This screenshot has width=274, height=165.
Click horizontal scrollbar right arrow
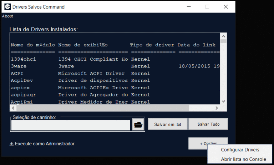(217, 108)
